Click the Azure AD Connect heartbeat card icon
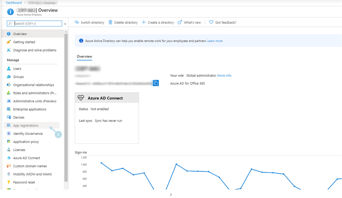 (81, 98)
